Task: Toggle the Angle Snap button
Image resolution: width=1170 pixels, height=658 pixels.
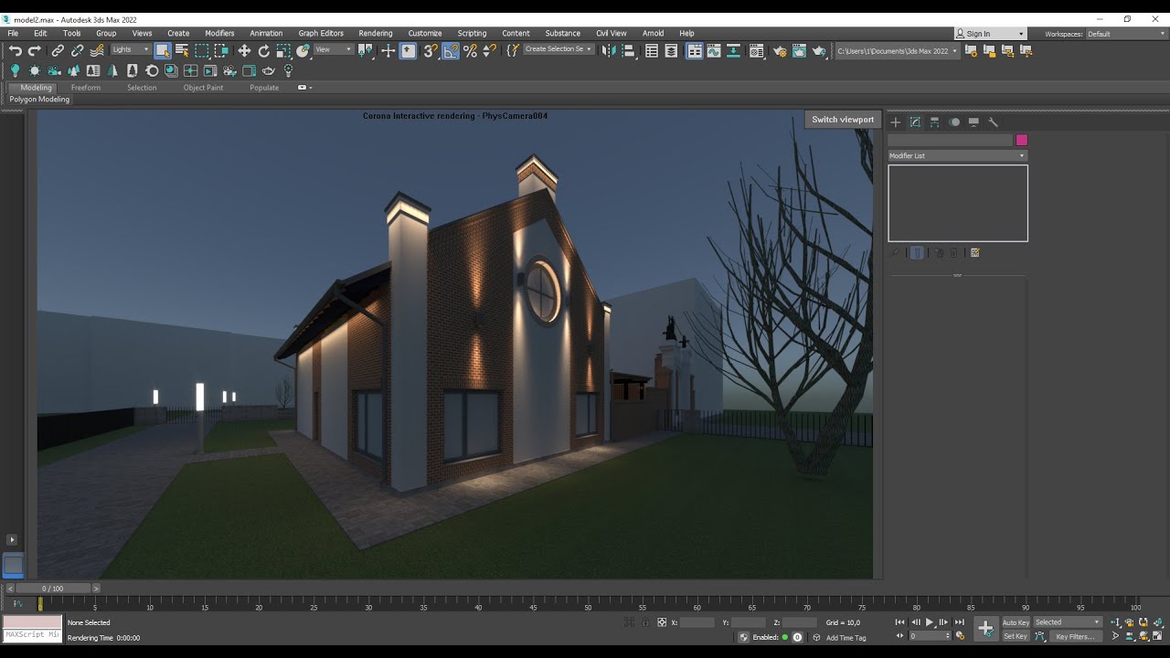Action: pyautogui.click(x=451, y=51)
